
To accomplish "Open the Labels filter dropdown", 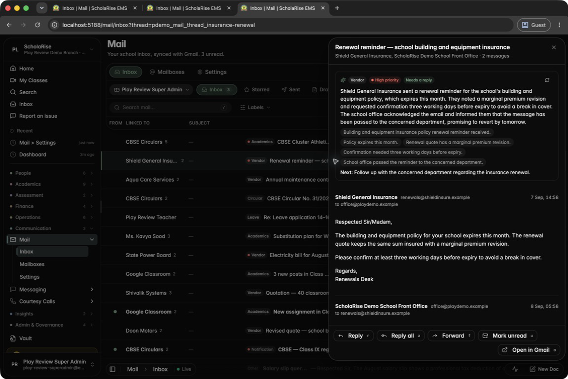I will [x=255, y=108].
